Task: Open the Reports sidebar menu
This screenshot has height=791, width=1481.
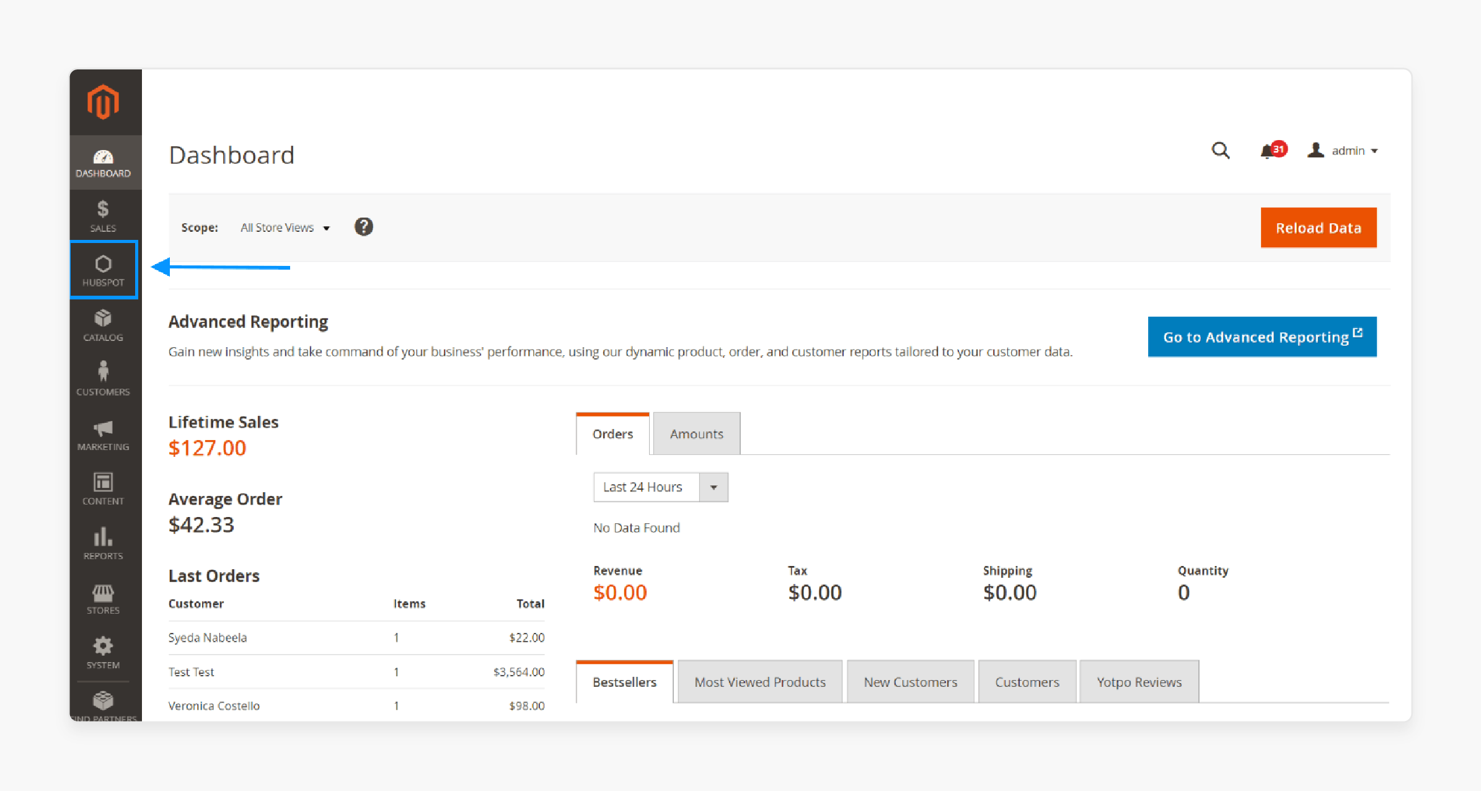Action: coord(104,544)
